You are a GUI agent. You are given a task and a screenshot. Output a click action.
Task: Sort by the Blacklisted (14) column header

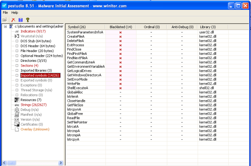[x=121, y=27]
